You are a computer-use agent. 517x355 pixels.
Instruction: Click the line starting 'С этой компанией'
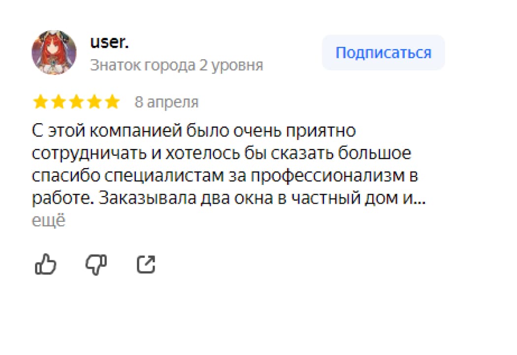194,132
